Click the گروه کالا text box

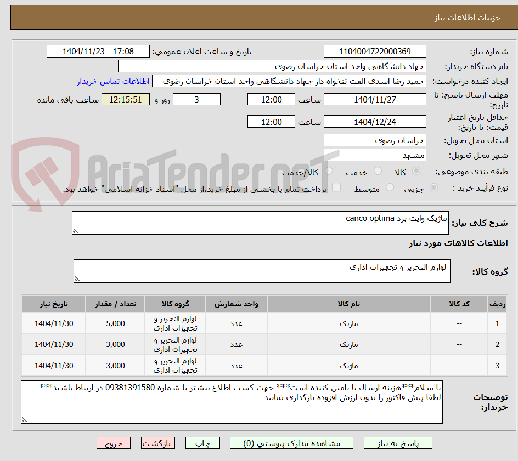[262, 271]
